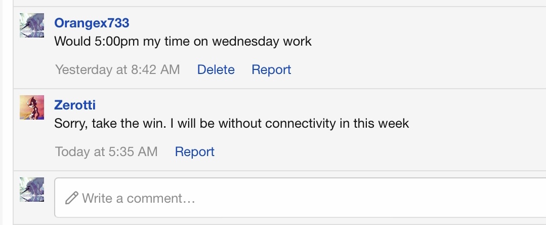Click the 'Would 5:00pm my time' comment text
Screen dimensions: 546x225
click(x=183, y=42)
